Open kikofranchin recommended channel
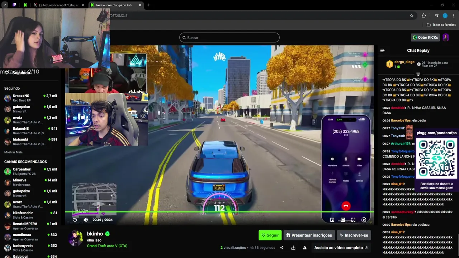Viewport: 459px width, 258px height. 30,215
